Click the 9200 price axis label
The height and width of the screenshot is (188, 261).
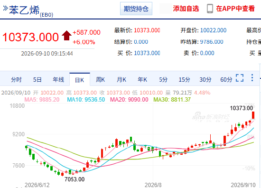(19, 134)
